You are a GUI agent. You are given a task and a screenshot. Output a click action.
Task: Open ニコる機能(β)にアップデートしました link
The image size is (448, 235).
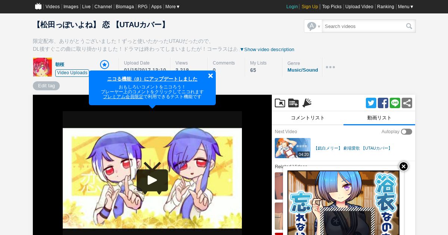[x=152, y=79]
